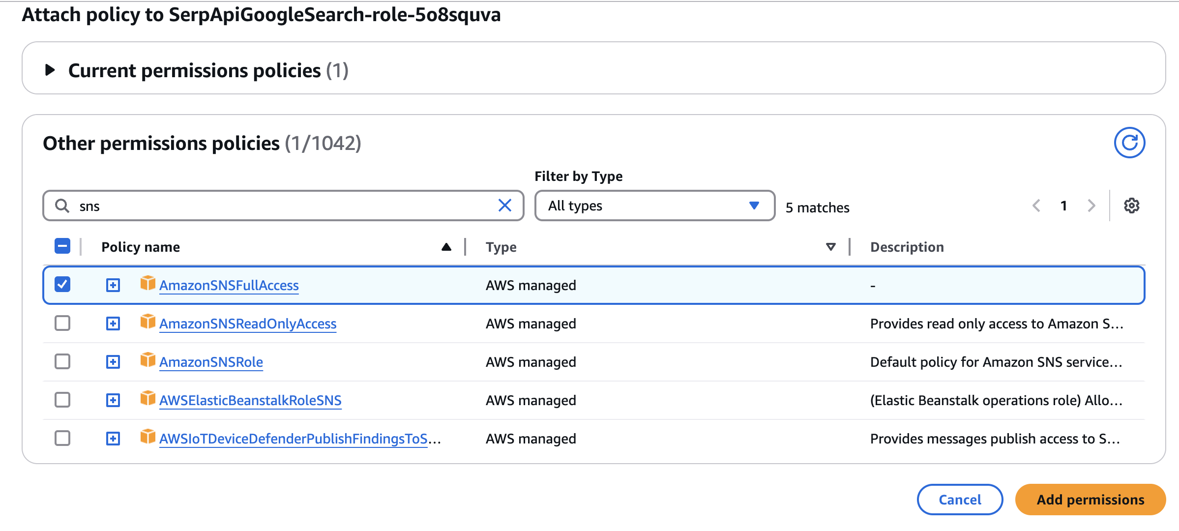Click the search magnifier icon
1179x531 pixels.
[62, 206]
